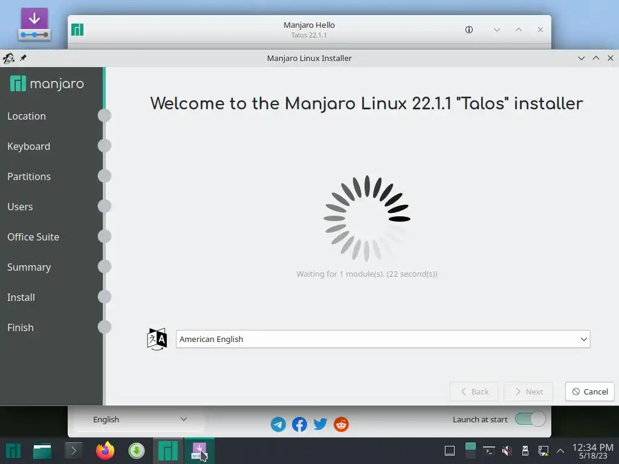The height and width of the screenshot is (464, 619).
Task: Open the Manjaro application launcher in taskbar
Action: point(13,451)
